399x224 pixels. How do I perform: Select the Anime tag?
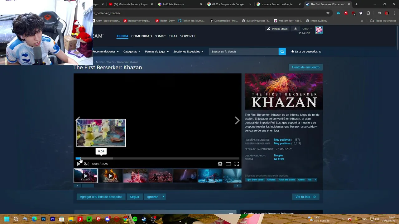[x=301, y=180]
